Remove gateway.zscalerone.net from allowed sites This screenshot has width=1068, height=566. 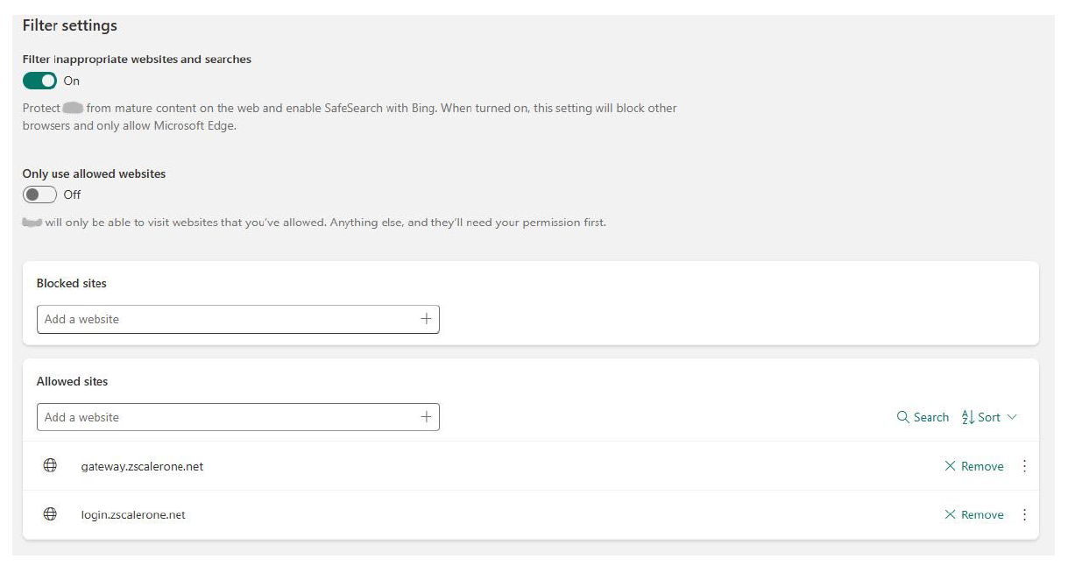pos(974,466)
